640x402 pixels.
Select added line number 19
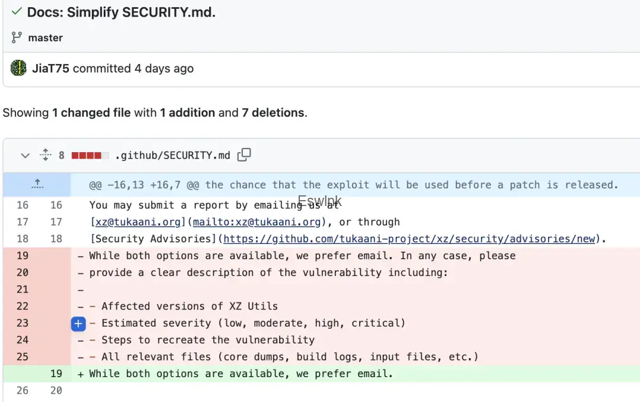[x=56, y=374]
